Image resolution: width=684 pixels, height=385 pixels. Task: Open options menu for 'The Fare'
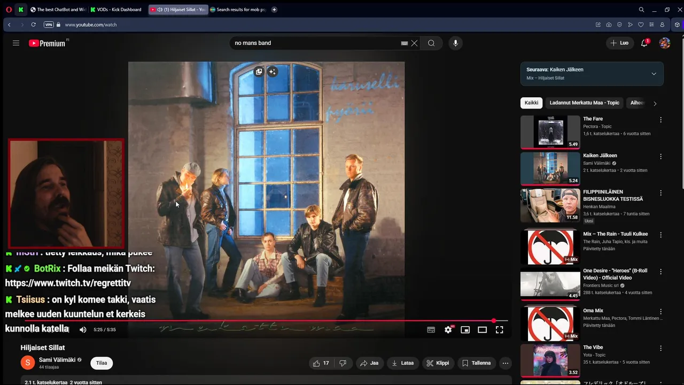pos(660,120)
